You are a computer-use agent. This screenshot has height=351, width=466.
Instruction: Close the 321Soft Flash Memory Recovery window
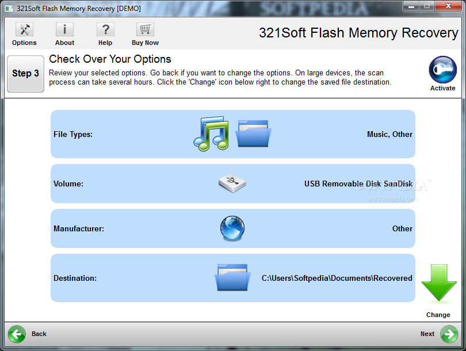coord(449,6)
